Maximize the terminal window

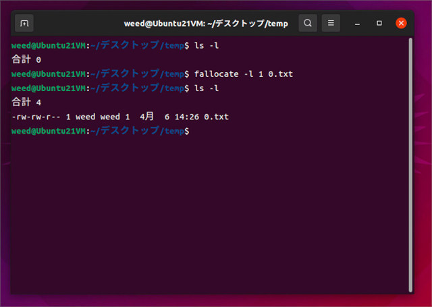coord(379,23)
